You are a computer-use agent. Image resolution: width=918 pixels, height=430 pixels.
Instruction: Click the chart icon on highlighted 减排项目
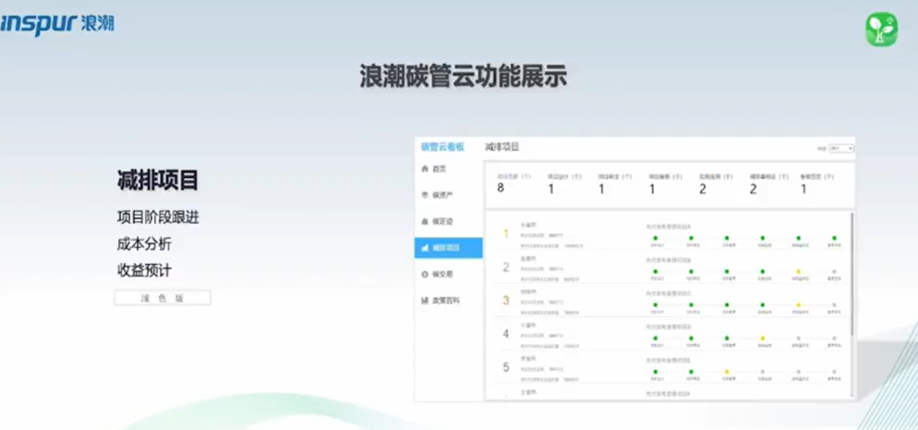pyautogui.click(x=425, y=248)
